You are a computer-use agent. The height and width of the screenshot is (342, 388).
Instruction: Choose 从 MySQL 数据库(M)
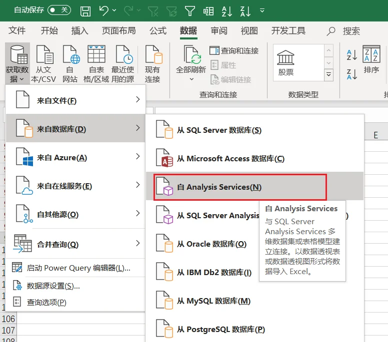[x=255, y=301]
